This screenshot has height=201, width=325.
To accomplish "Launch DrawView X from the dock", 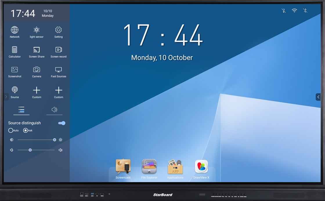I will pyautogui.click(x=201, y=166).
